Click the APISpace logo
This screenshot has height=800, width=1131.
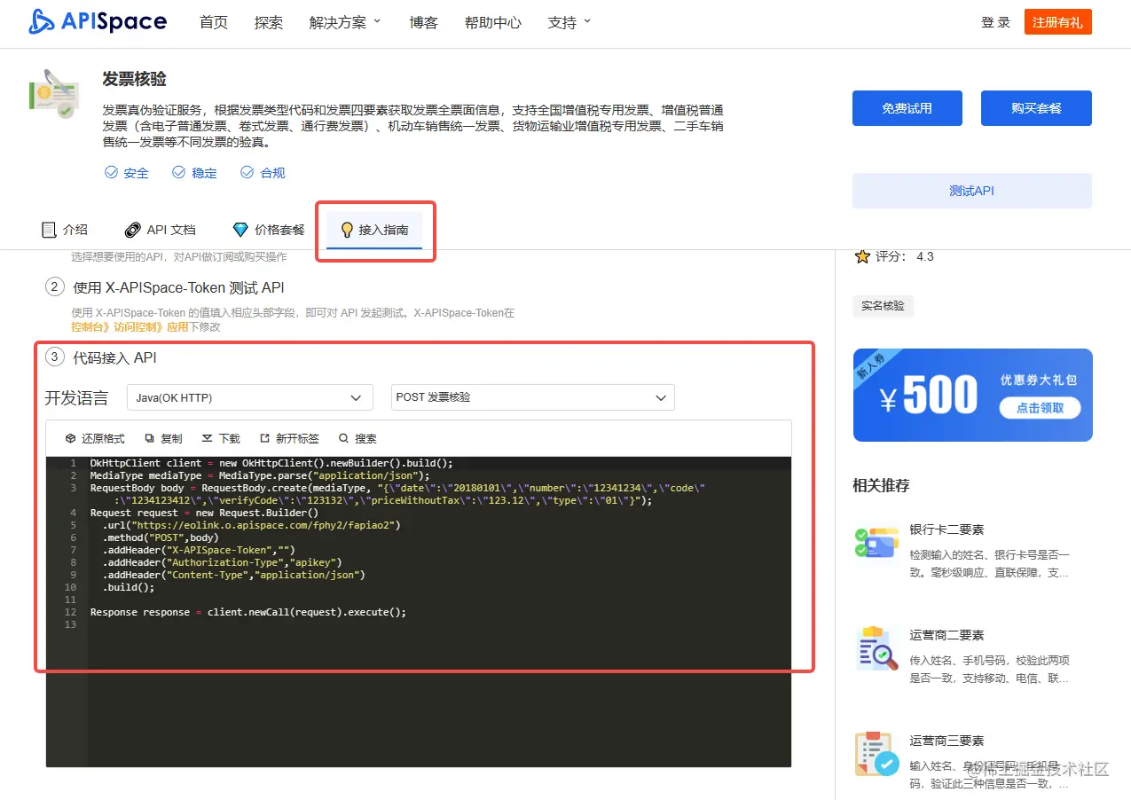(x=98, y=22)
